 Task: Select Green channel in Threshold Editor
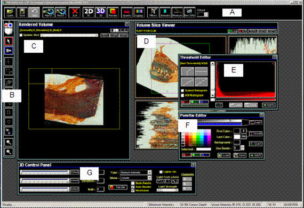point(195,102)
